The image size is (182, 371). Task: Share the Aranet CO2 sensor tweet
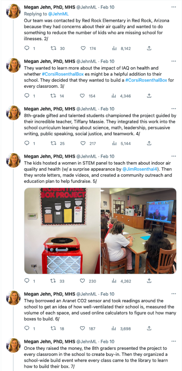(149, 329)
